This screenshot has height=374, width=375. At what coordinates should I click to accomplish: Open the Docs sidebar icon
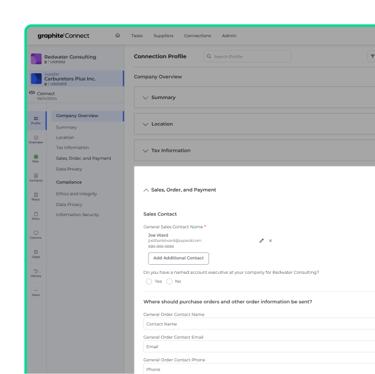click(x=36, y=216)
